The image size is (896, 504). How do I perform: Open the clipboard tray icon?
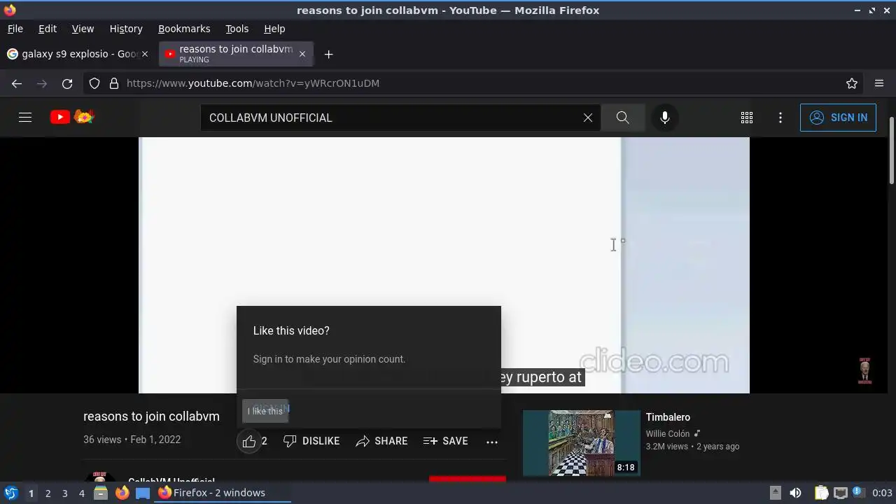pos(821,493)
